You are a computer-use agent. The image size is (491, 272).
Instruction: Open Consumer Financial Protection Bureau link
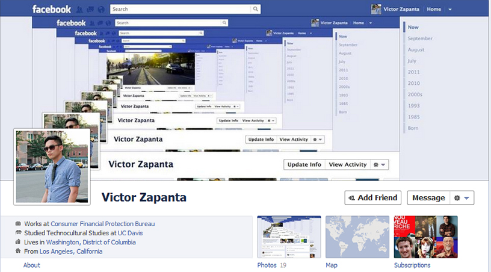(103, 224)
